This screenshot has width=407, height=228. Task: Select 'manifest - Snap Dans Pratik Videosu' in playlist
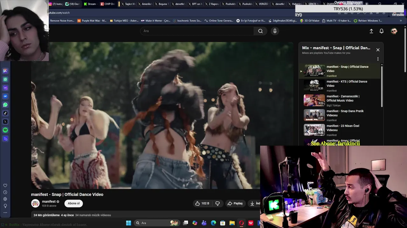340,115
